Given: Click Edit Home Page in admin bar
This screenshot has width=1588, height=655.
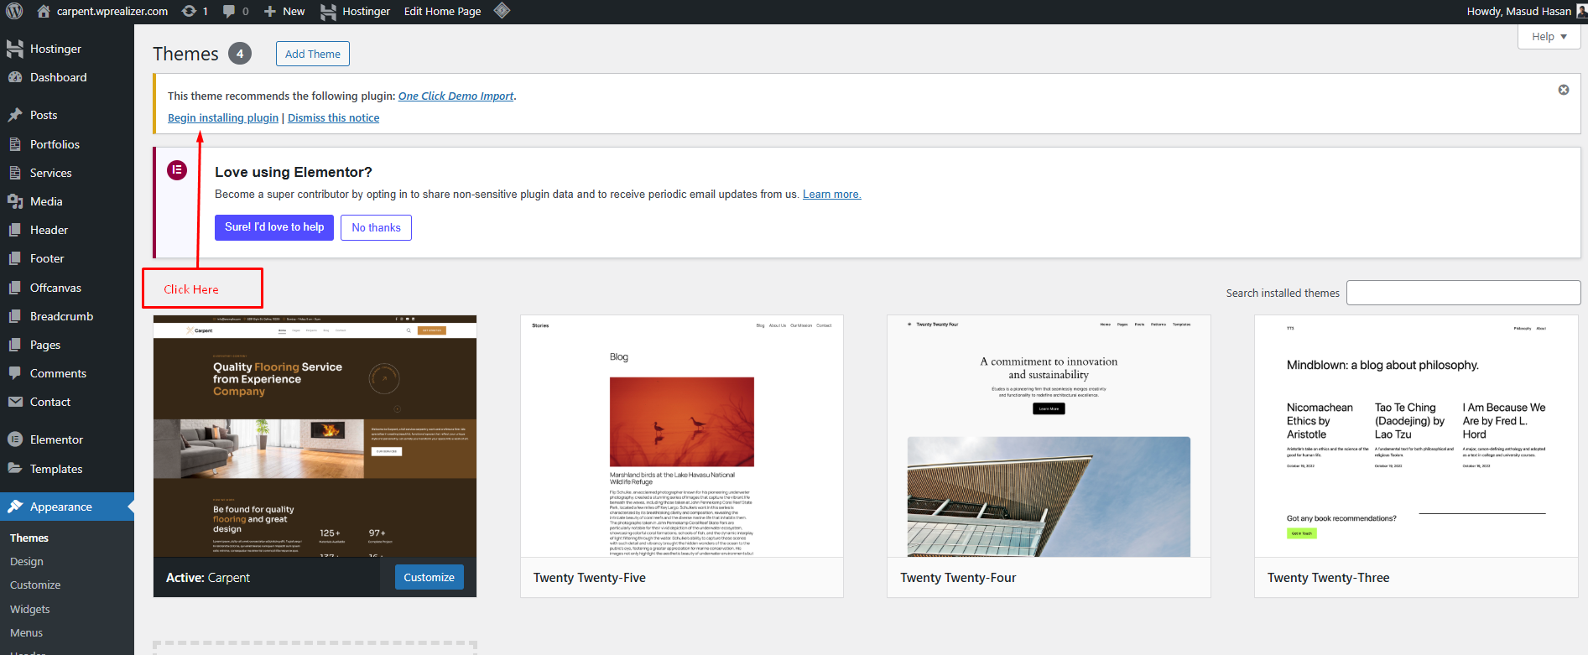Looking at the screenshot, I should (442, 11).
